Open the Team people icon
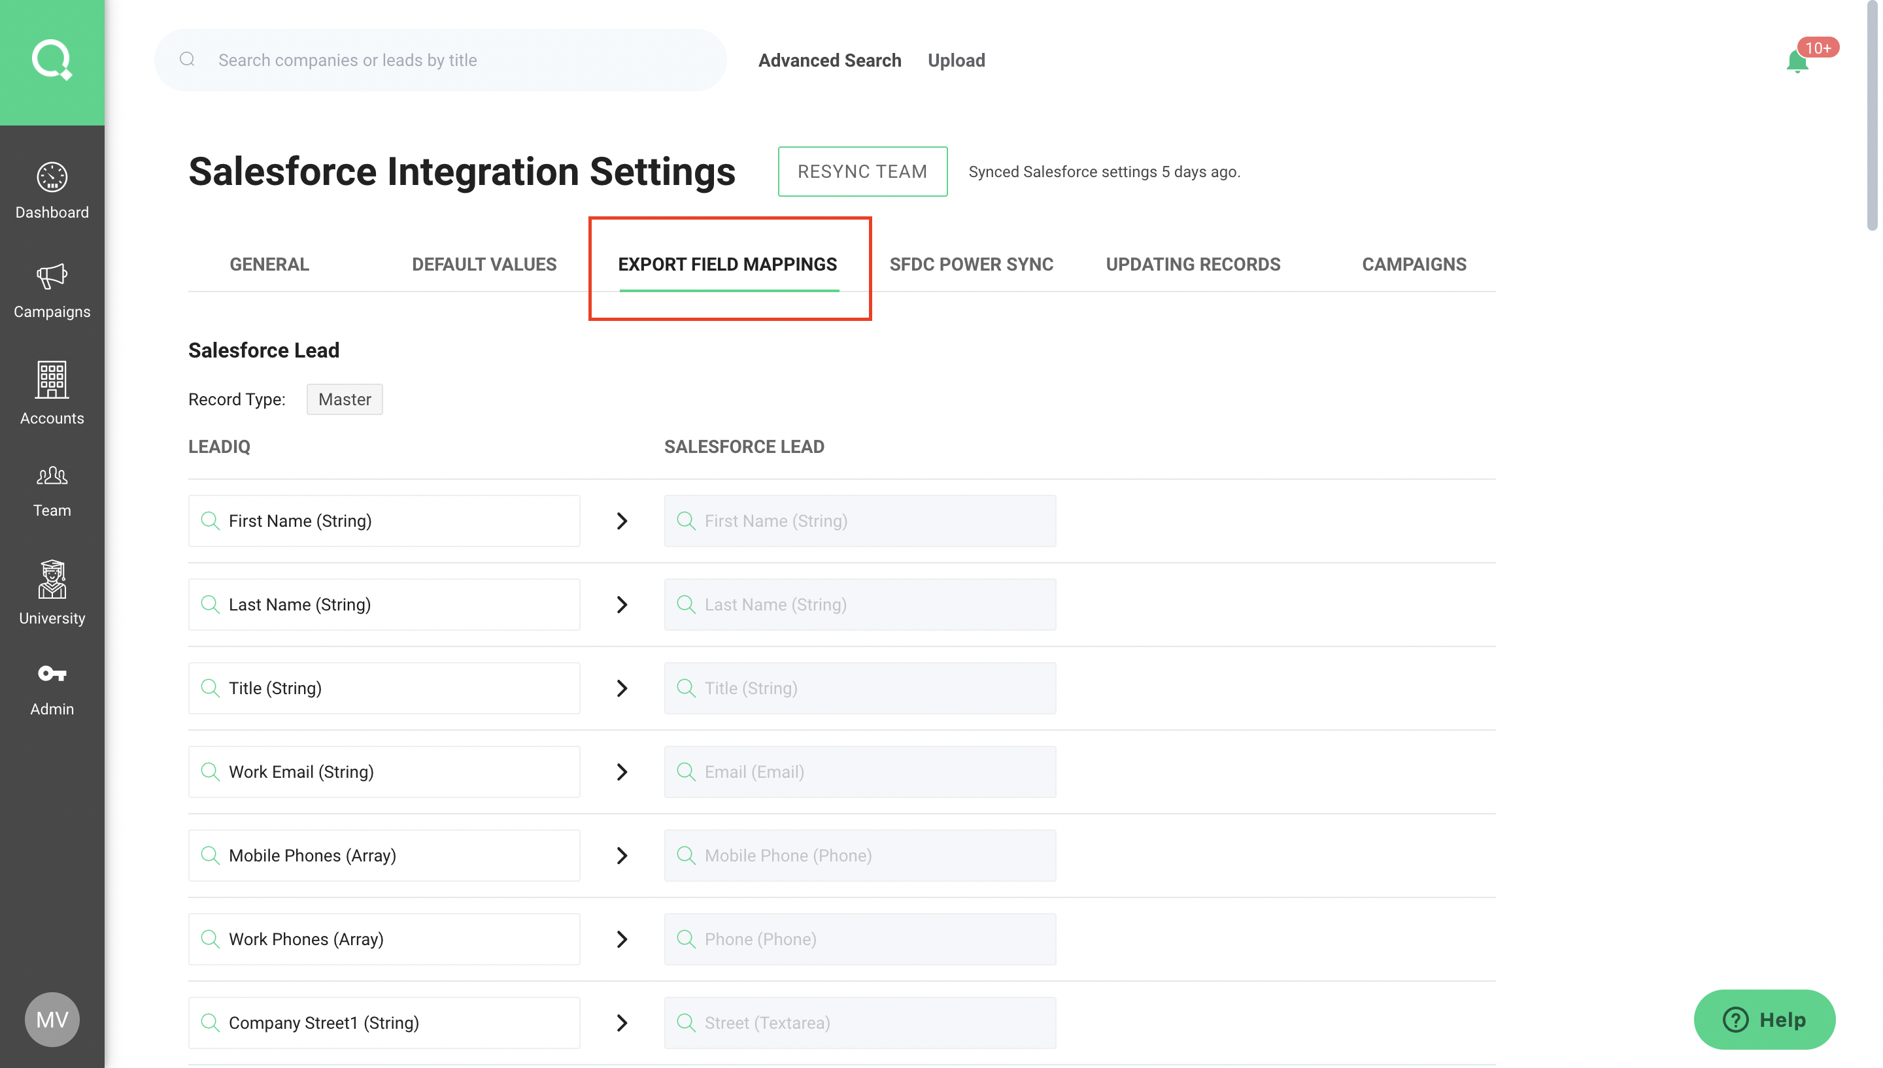The width and height of the screenshot is (1883, 1068). [52, 476]
